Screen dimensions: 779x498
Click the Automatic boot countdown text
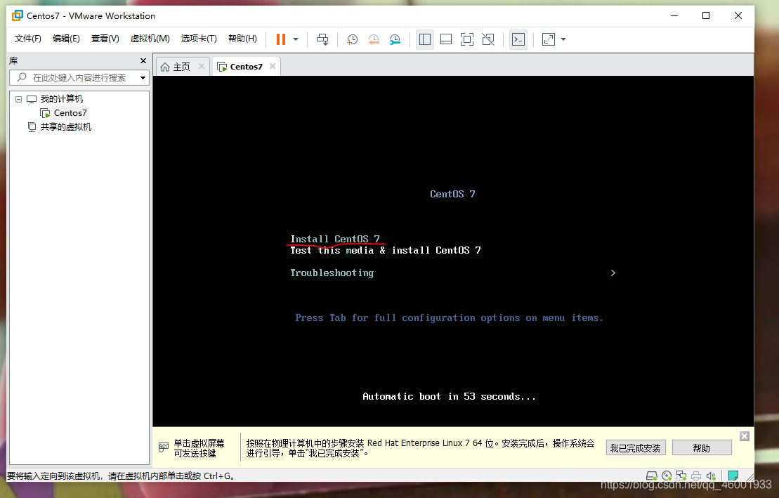(x=449, y=396)
